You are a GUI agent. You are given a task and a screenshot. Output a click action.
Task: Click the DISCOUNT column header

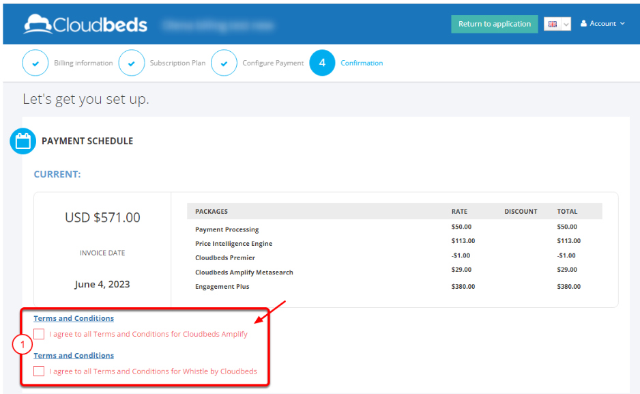click(521, 212)
